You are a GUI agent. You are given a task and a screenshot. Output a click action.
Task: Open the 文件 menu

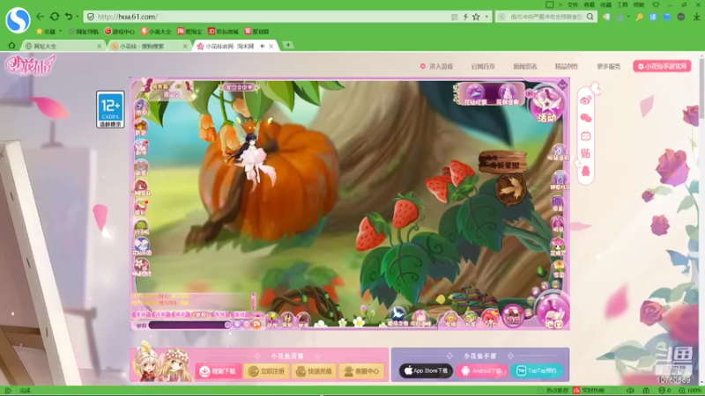click(x=573, y=4)
